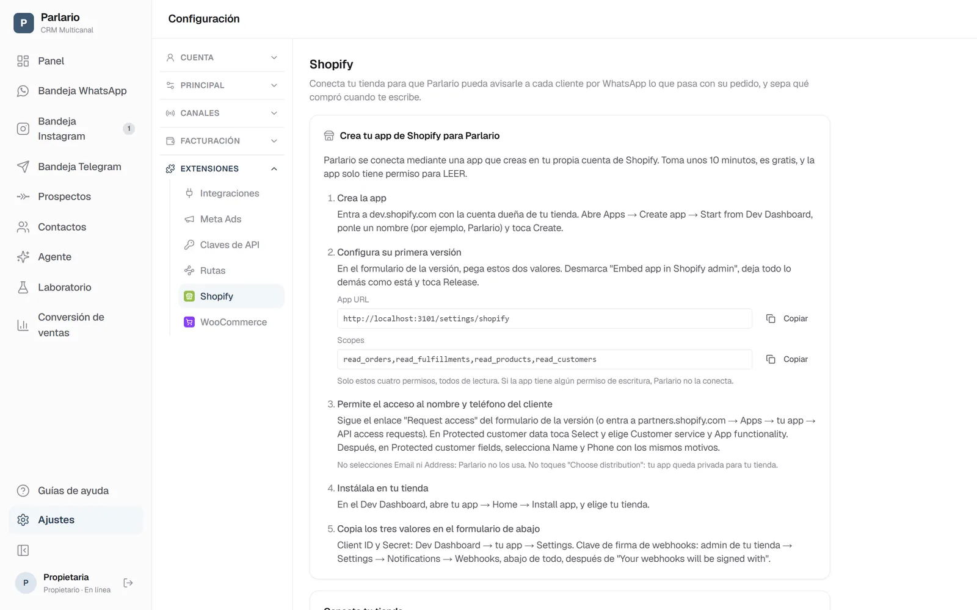Screen dimensions: 977x610
Task: Open Bandeja WhatsApp inbox icon
Action: 23,91
